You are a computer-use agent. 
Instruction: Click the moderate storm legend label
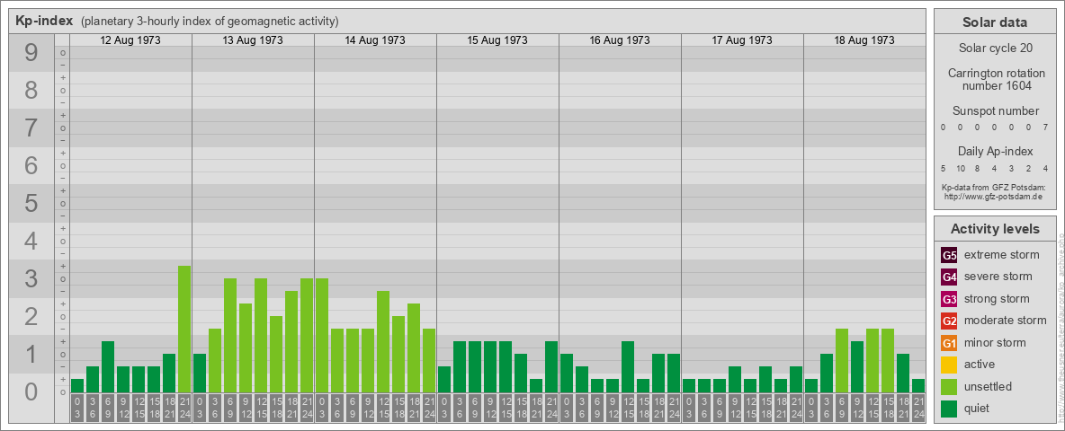coord(1006,321)
